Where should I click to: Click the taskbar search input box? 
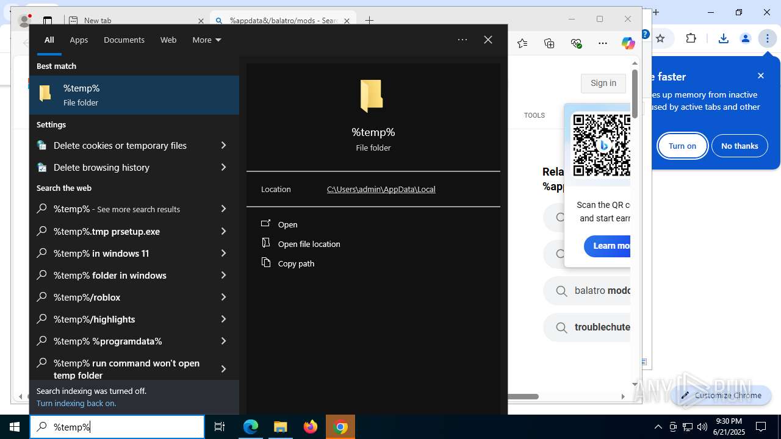click(x=117, y=427)
